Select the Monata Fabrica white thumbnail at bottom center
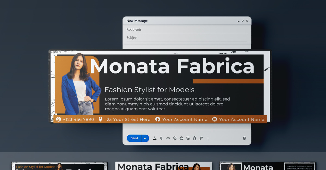Viewport: 326px width, 170px height. 164,166
